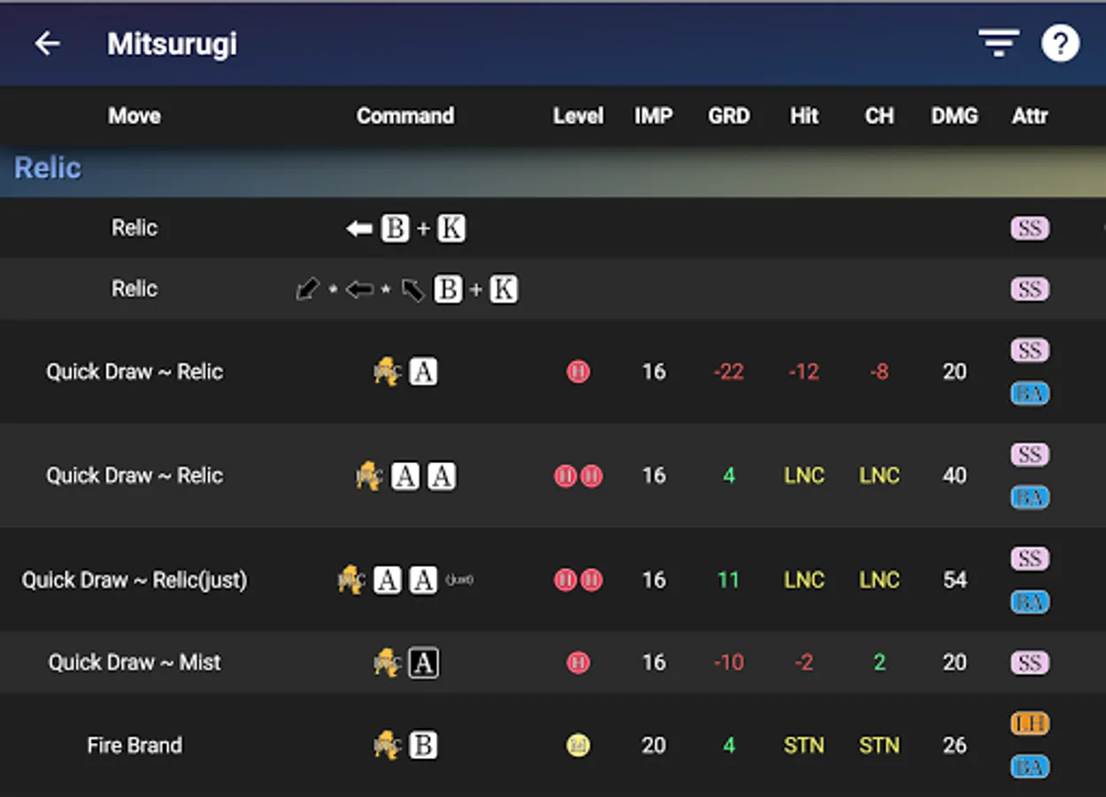The width and height of the screenshot is (1106, 797).
Task: Tap the pink SS attribute badge on Quick Draw ~ Mist
Action: click(x=1030, y=662)
